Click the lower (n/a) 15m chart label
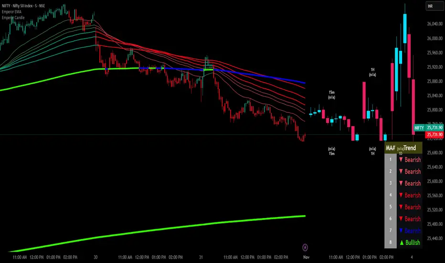This screenshot has width=445, height=263. 331,151
